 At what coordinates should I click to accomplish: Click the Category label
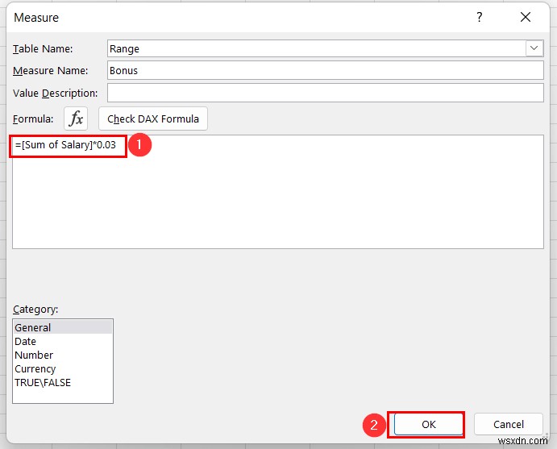click(35, 310)
